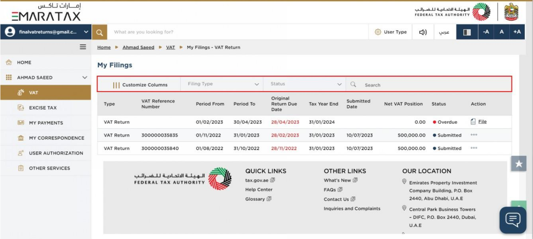The image size is (533, 239).
Task: Open the user account avatar icon
Action: click(10, 32)
